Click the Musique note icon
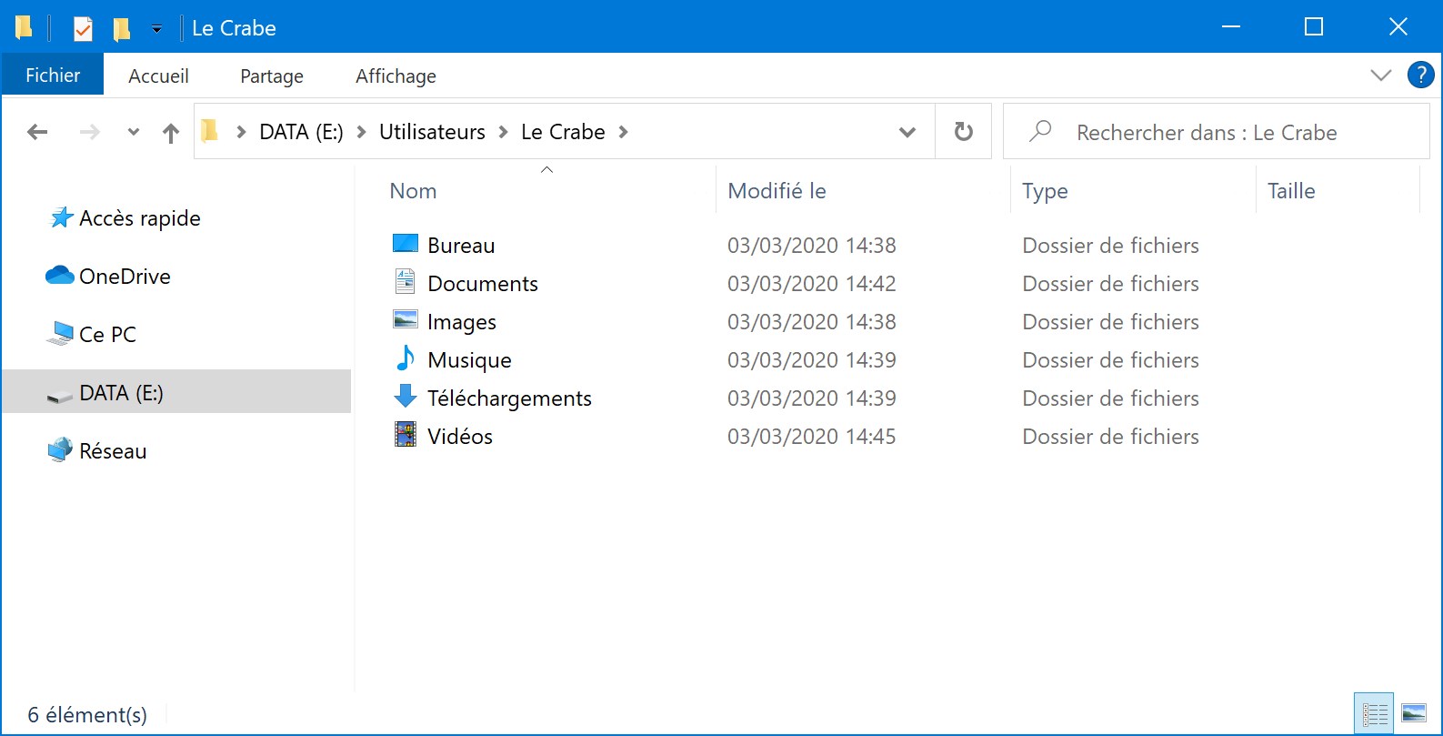1443x736 pixels. (405, 358)
